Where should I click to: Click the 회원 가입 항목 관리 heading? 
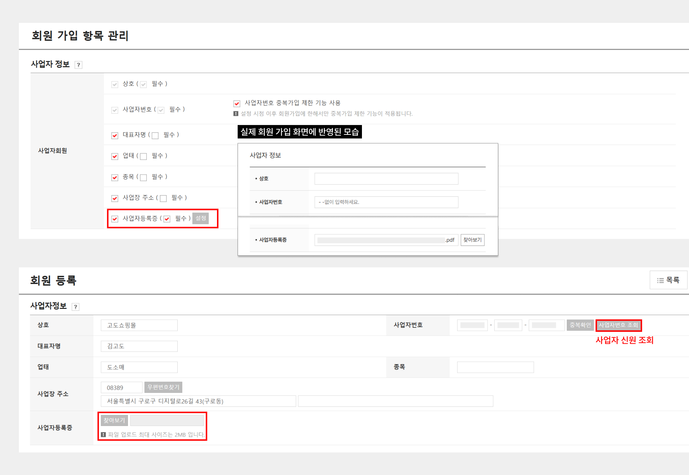coord(80,36)
